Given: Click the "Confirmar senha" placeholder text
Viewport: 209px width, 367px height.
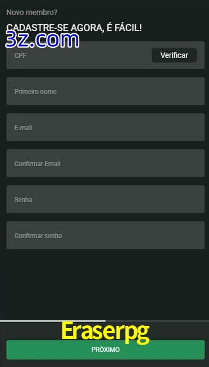Looking at the screenshot, I should [x=38, y=236].
